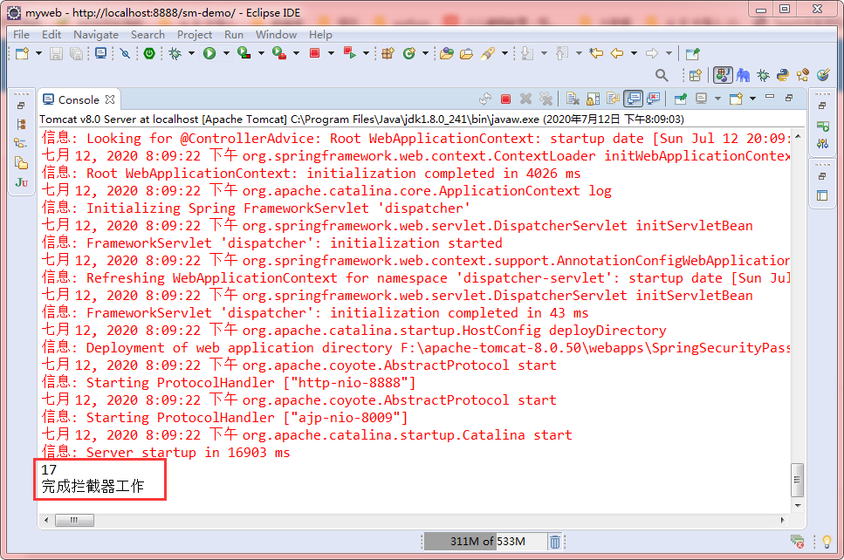This screenshot has width=844, height=560.
Task: Toggle Show Console on standard error change
Action: pyautogui.click(x=654, y=99)
